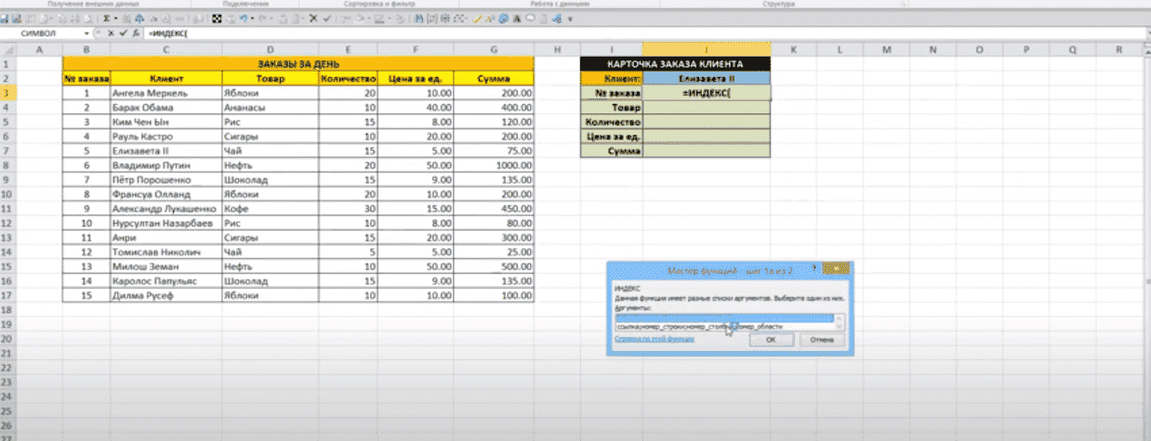Click the empty value cell beside Товар label
The image size is (1151, 441).
(x=707, y=108)
